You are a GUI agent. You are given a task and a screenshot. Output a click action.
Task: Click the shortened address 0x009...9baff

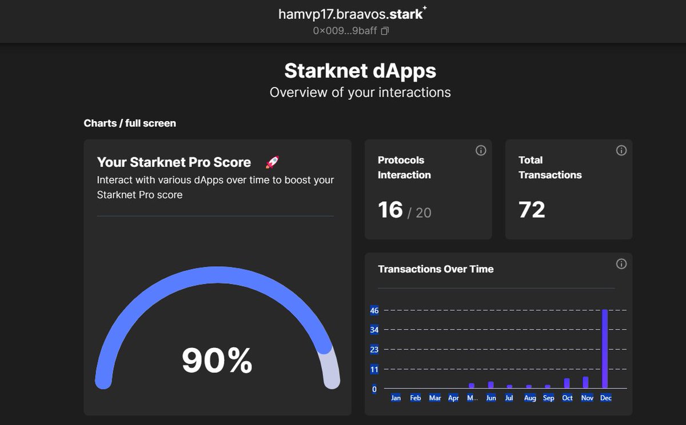tap(345, 31)
